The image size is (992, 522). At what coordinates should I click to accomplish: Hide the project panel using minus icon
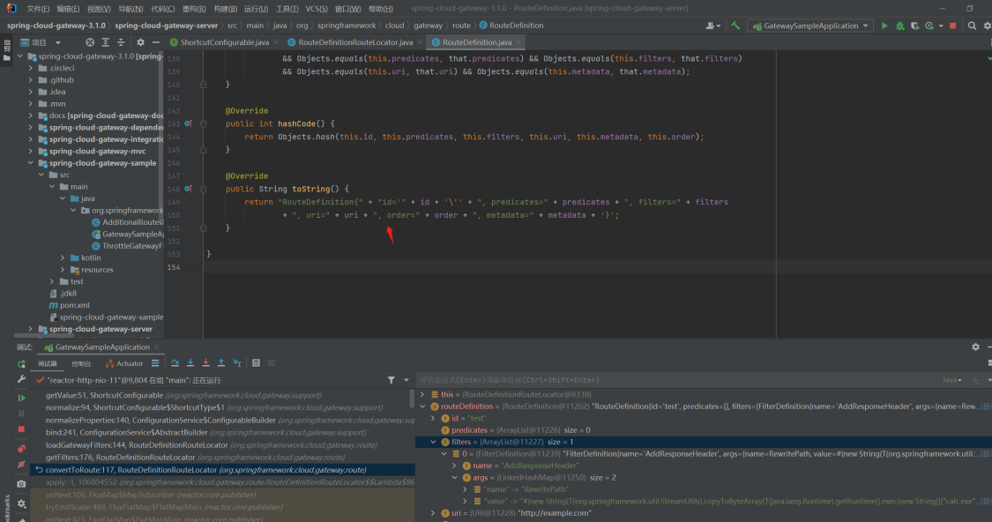click(155, 42)
